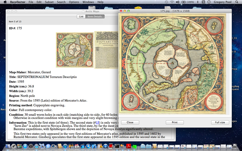
Task: Open the Apple menu
Action: point(5,2)
